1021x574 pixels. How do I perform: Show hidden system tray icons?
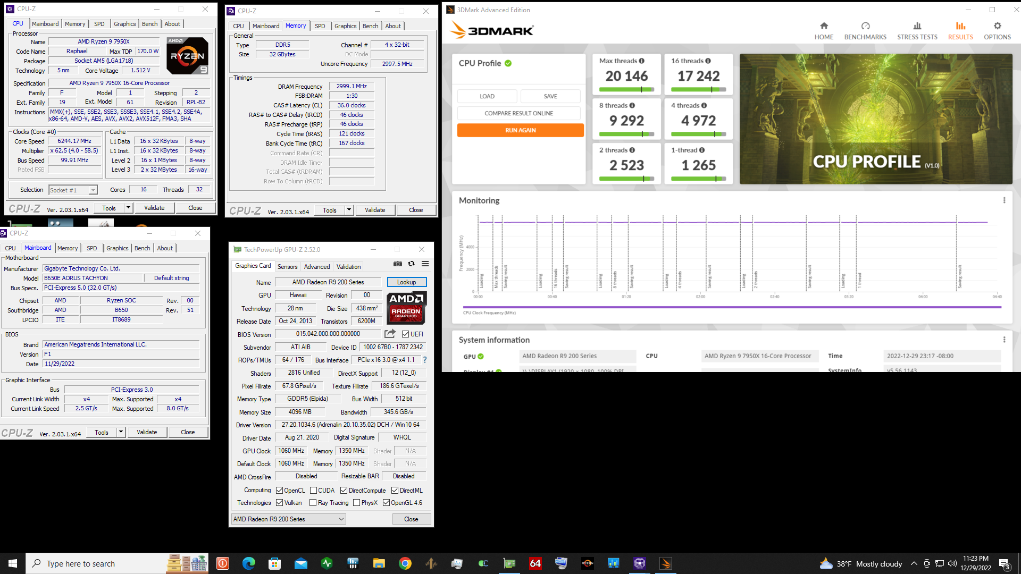[x=914, y=563]
